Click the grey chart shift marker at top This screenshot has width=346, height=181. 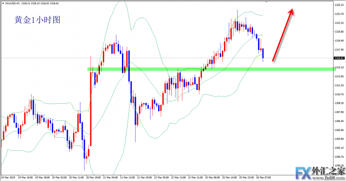coord(267,2)
